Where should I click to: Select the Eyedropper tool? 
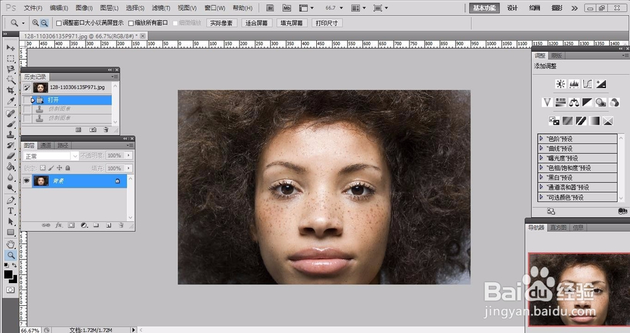11,101
